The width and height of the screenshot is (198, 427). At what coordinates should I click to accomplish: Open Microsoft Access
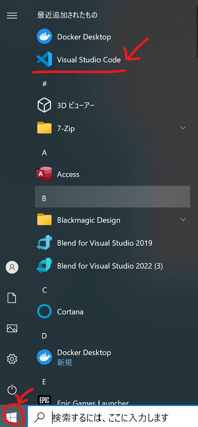pyautogui.click(x=68, y=174)
